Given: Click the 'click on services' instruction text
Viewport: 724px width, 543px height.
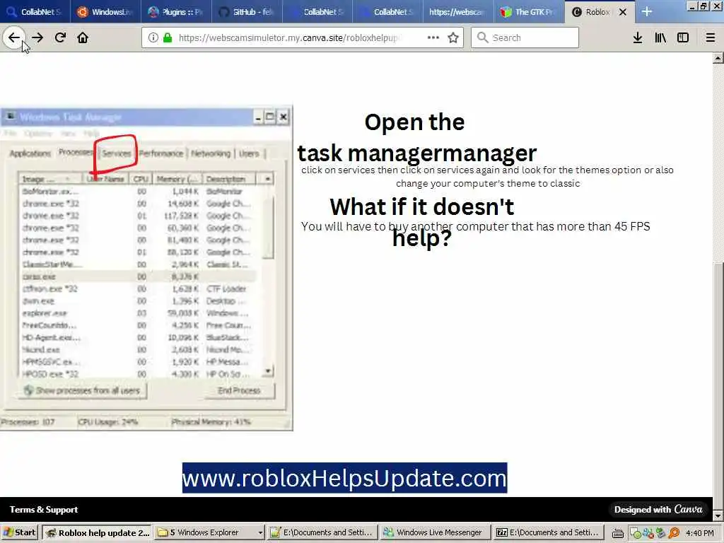Looking at the screenshot, I should point(487,176).
